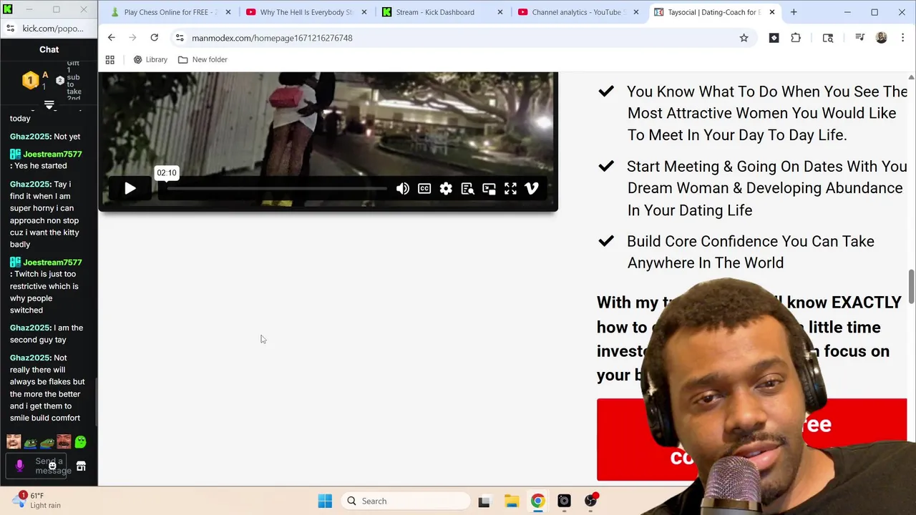
Task: Select the first face emote in chat
Action: coord(14,442)
